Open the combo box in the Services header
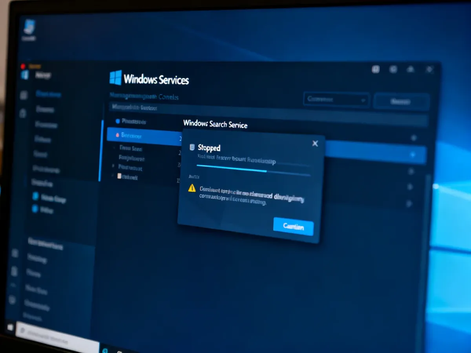Image resolution: width=471 pixels, height=353 pixels. [x=336, y=100]
